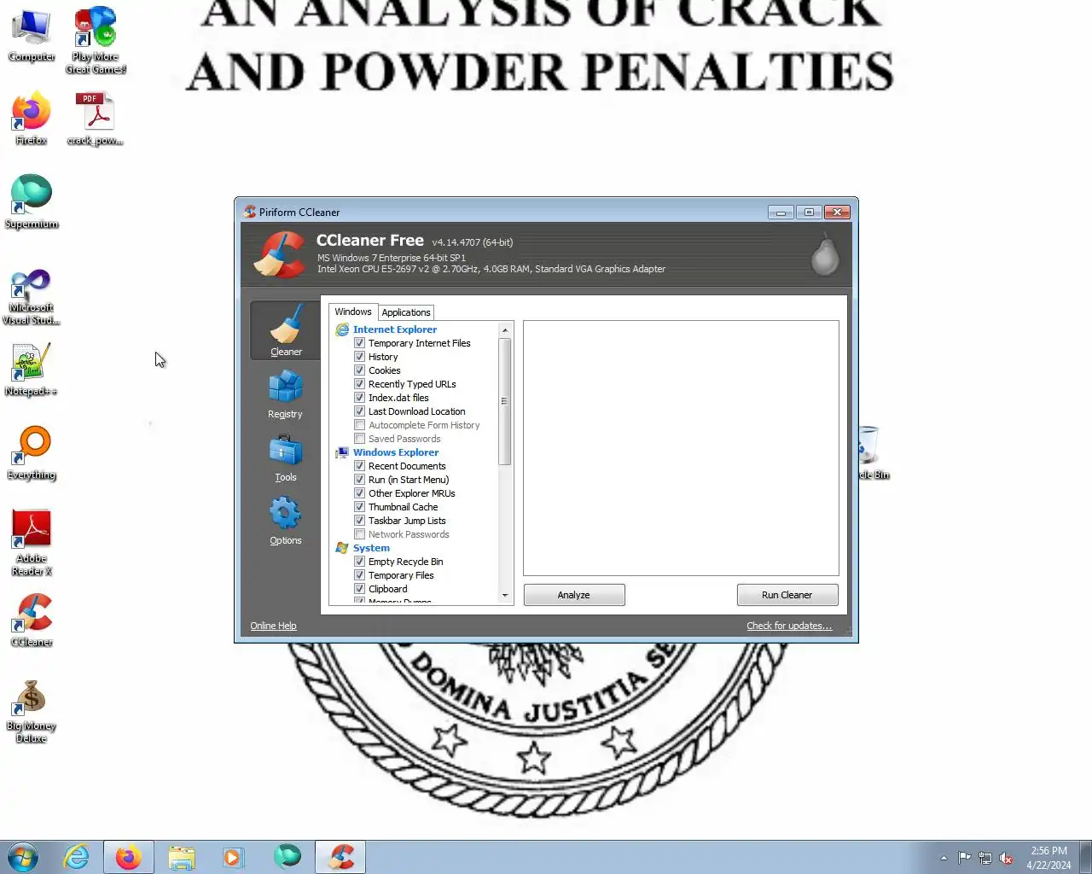Uncheck the Clipboard checkbox
The image size is (1092, 874).
(x=360, y=589)
